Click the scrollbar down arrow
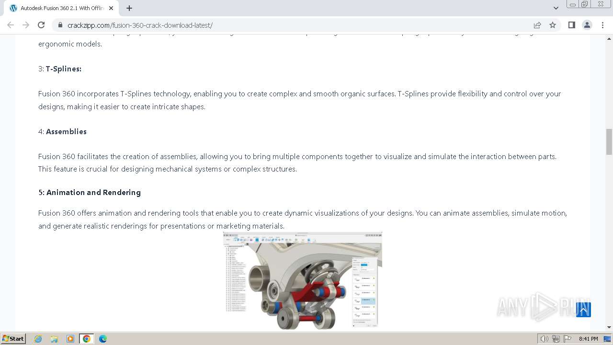Image resolution: width=613 pixels, height=345 pixels. (609, 327)
